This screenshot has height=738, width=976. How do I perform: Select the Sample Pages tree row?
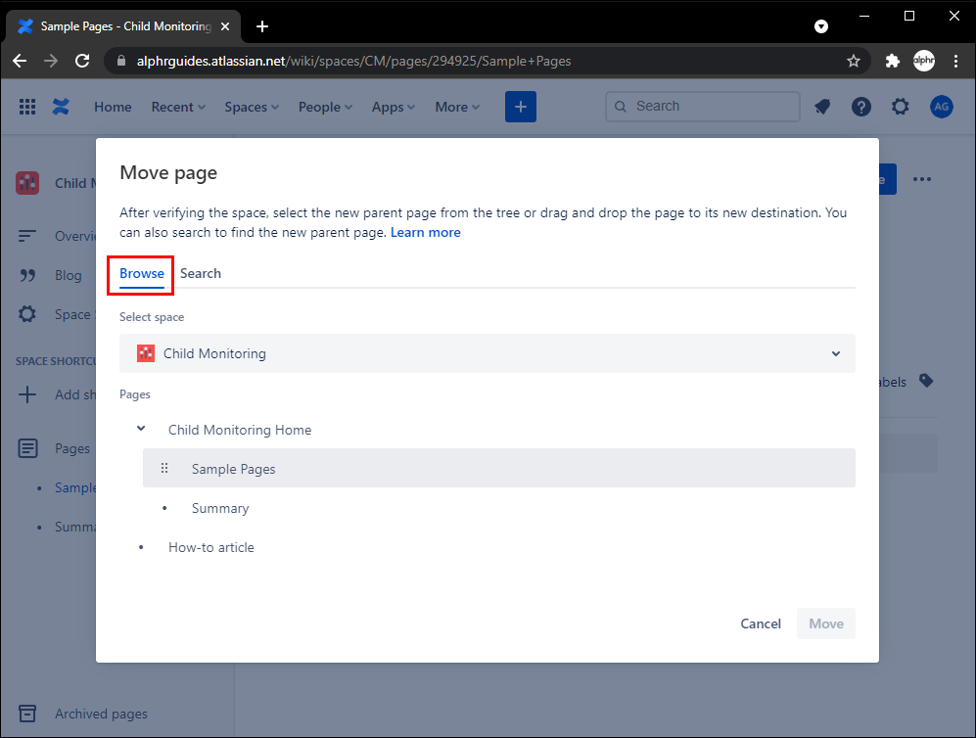pos(499,468)
